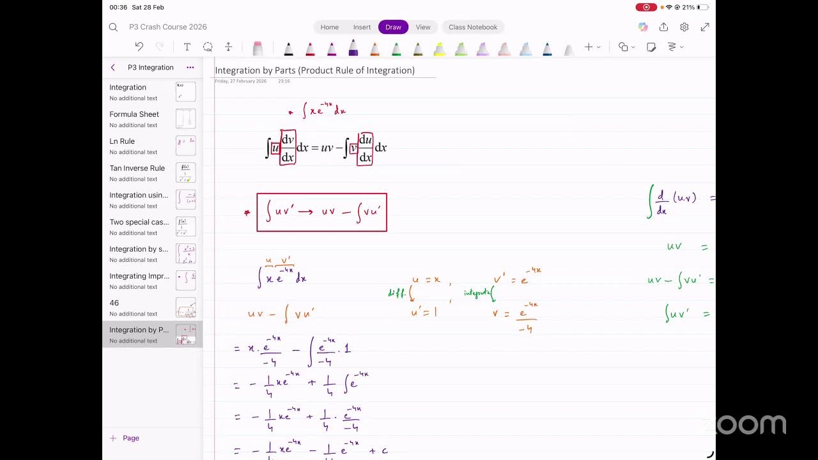818x460 pixels.
Task: Select the magenta pen
Action: tap(332, 49)
